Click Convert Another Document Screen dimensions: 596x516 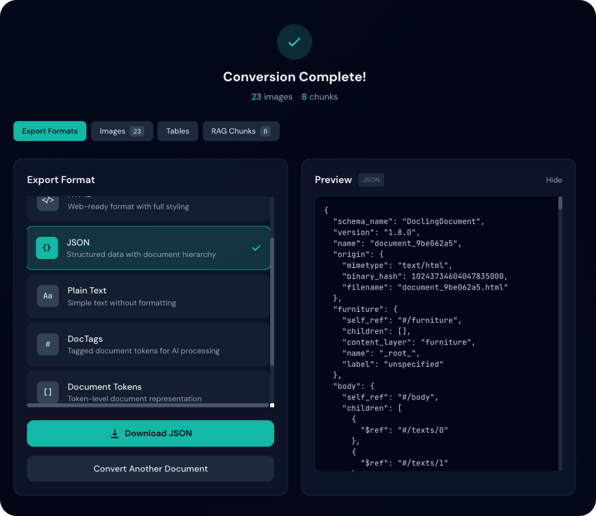150,468
